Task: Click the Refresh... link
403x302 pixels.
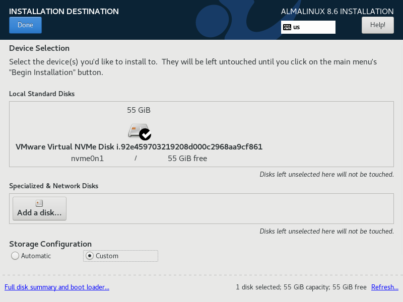Action: [x=385, y=287]
